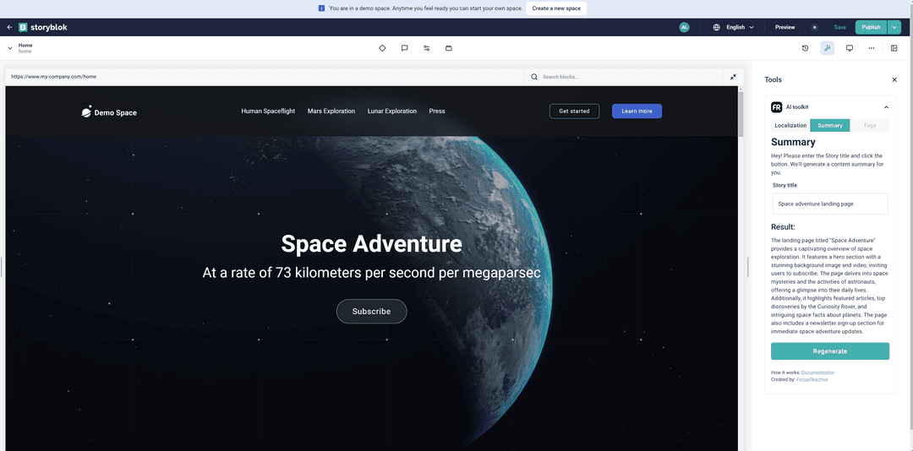
Task: Open the three-dots more menu
Action: (872, 48)
